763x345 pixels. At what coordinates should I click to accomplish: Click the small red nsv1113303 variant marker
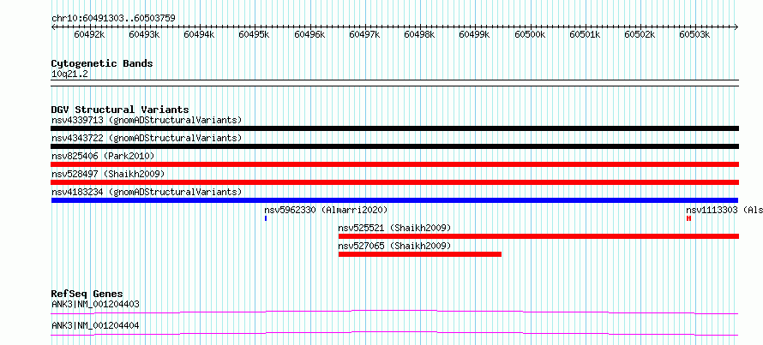pyautogui.click(x=688, y=218)
